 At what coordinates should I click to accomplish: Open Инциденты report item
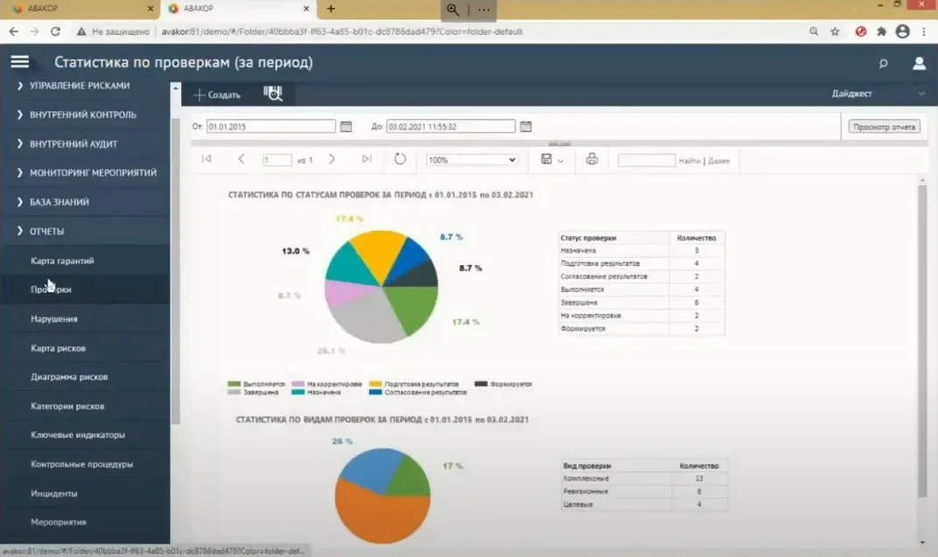point(54,494)
